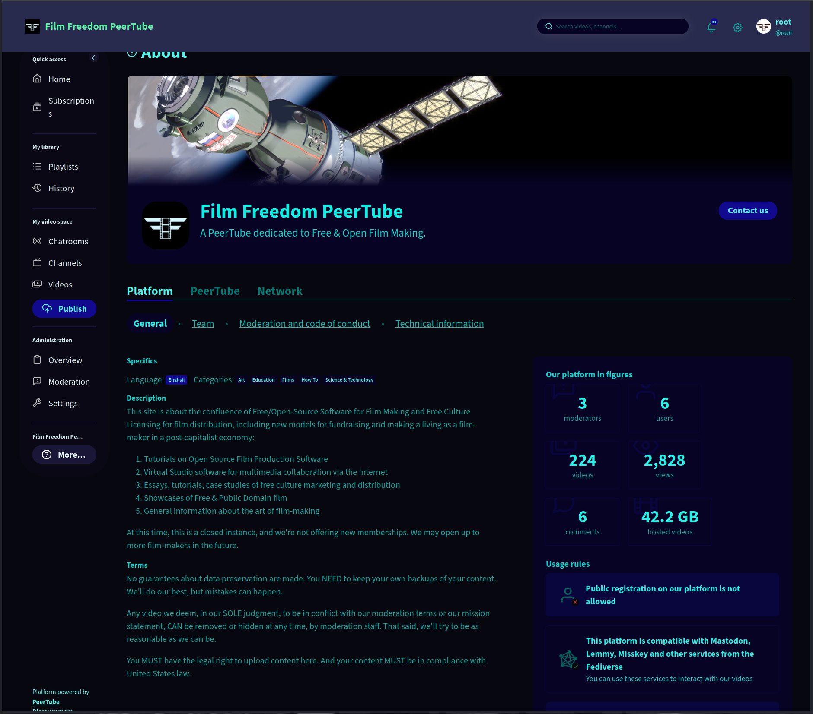Open settings via the header gear icon
This screenshot has height=714, width=813.
coord(738,28)
